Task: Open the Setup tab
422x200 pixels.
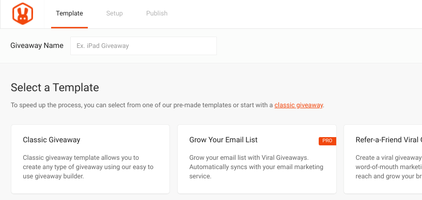Action: pos(114,13)
